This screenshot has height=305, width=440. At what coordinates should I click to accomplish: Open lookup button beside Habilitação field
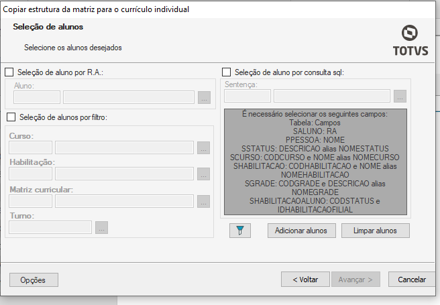204,174
